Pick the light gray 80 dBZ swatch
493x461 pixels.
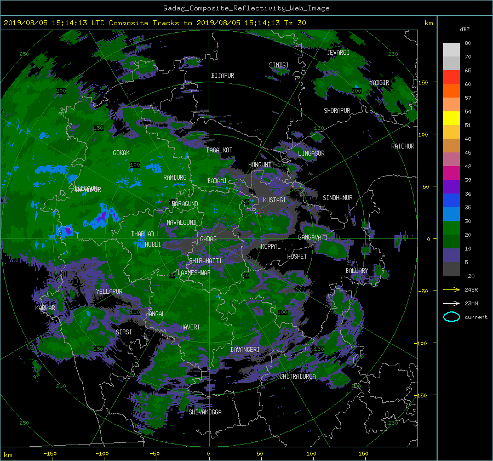click(x=451, y=49)
